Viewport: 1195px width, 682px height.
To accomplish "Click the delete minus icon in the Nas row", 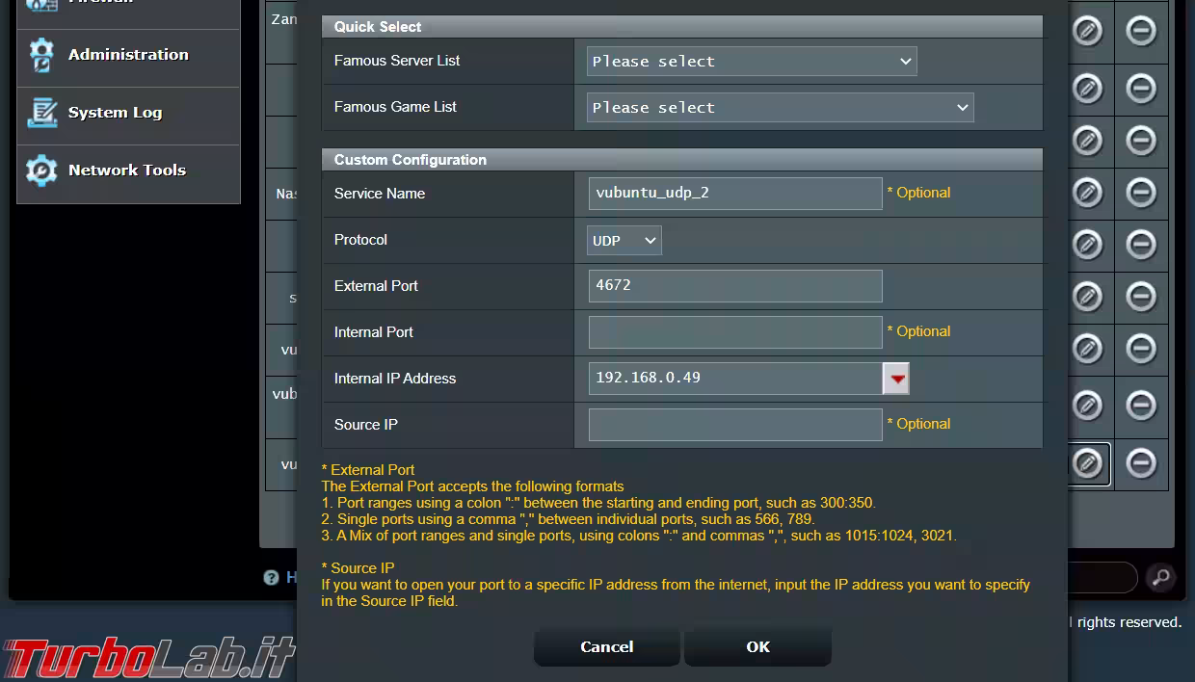I will 1141,193.
